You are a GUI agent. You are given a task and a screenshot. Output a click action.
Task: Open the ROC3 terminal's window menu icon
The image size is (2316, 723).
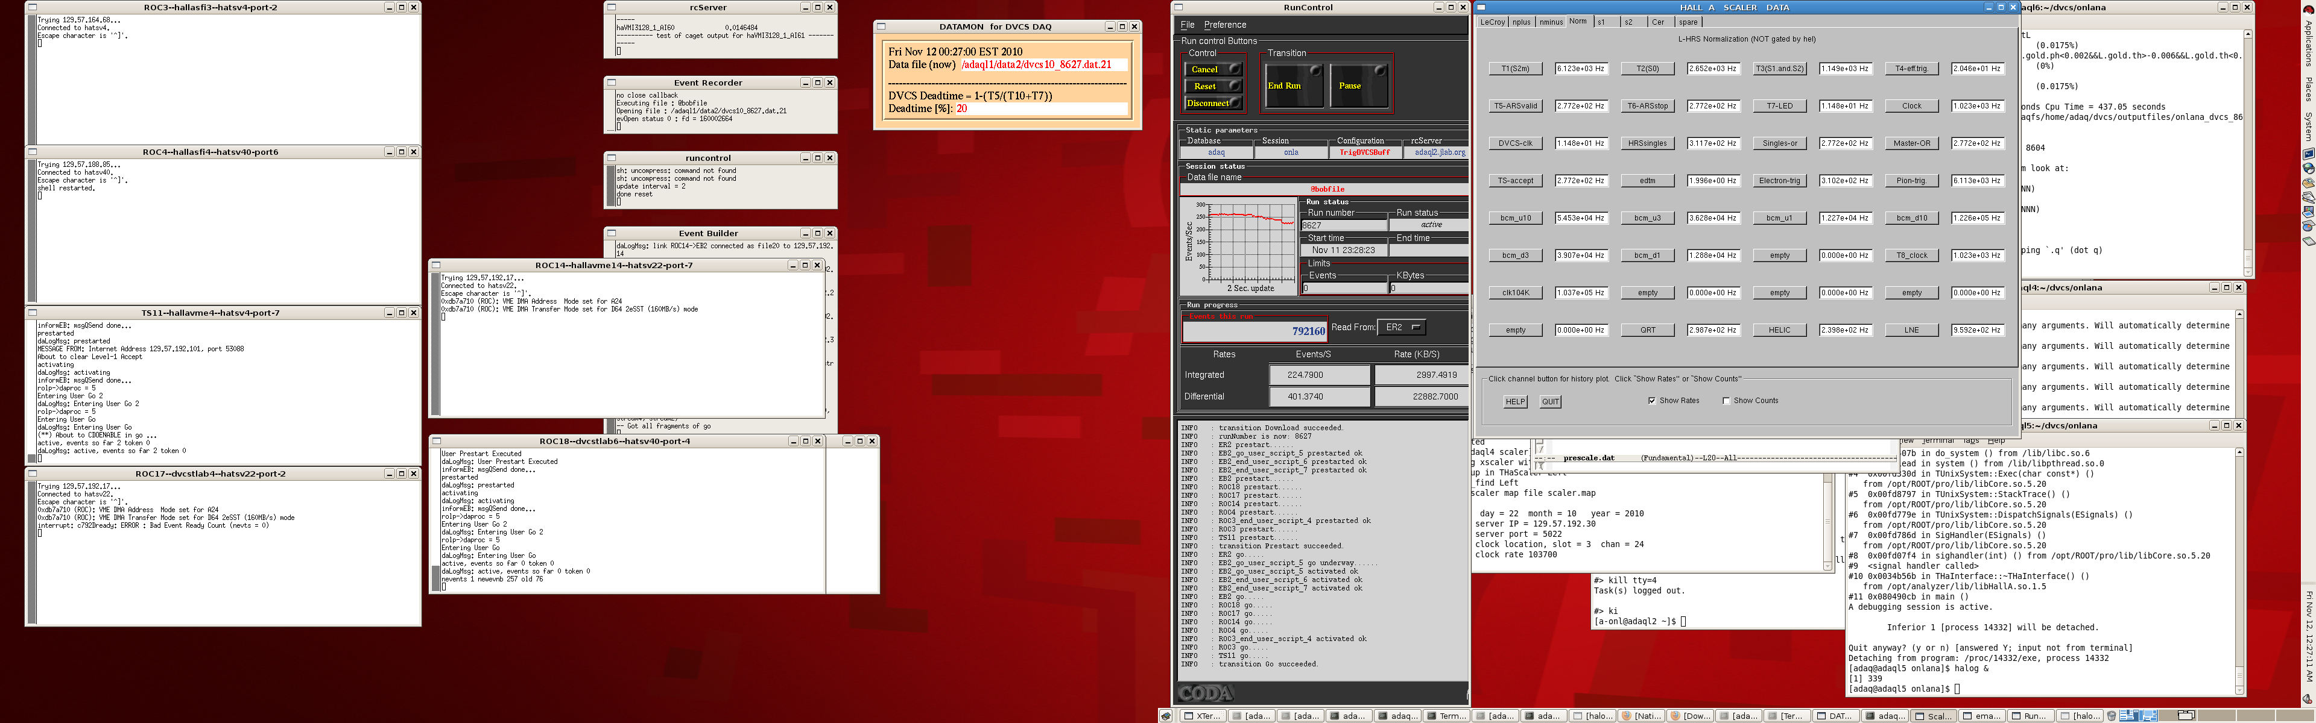33,7
